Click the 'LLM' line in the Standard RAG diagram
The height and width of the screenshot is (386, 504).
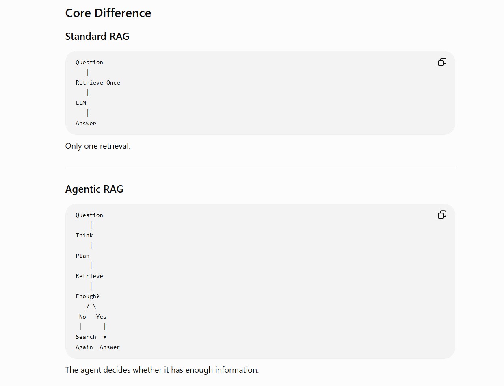pyautogui.click(x=81, y=103)
